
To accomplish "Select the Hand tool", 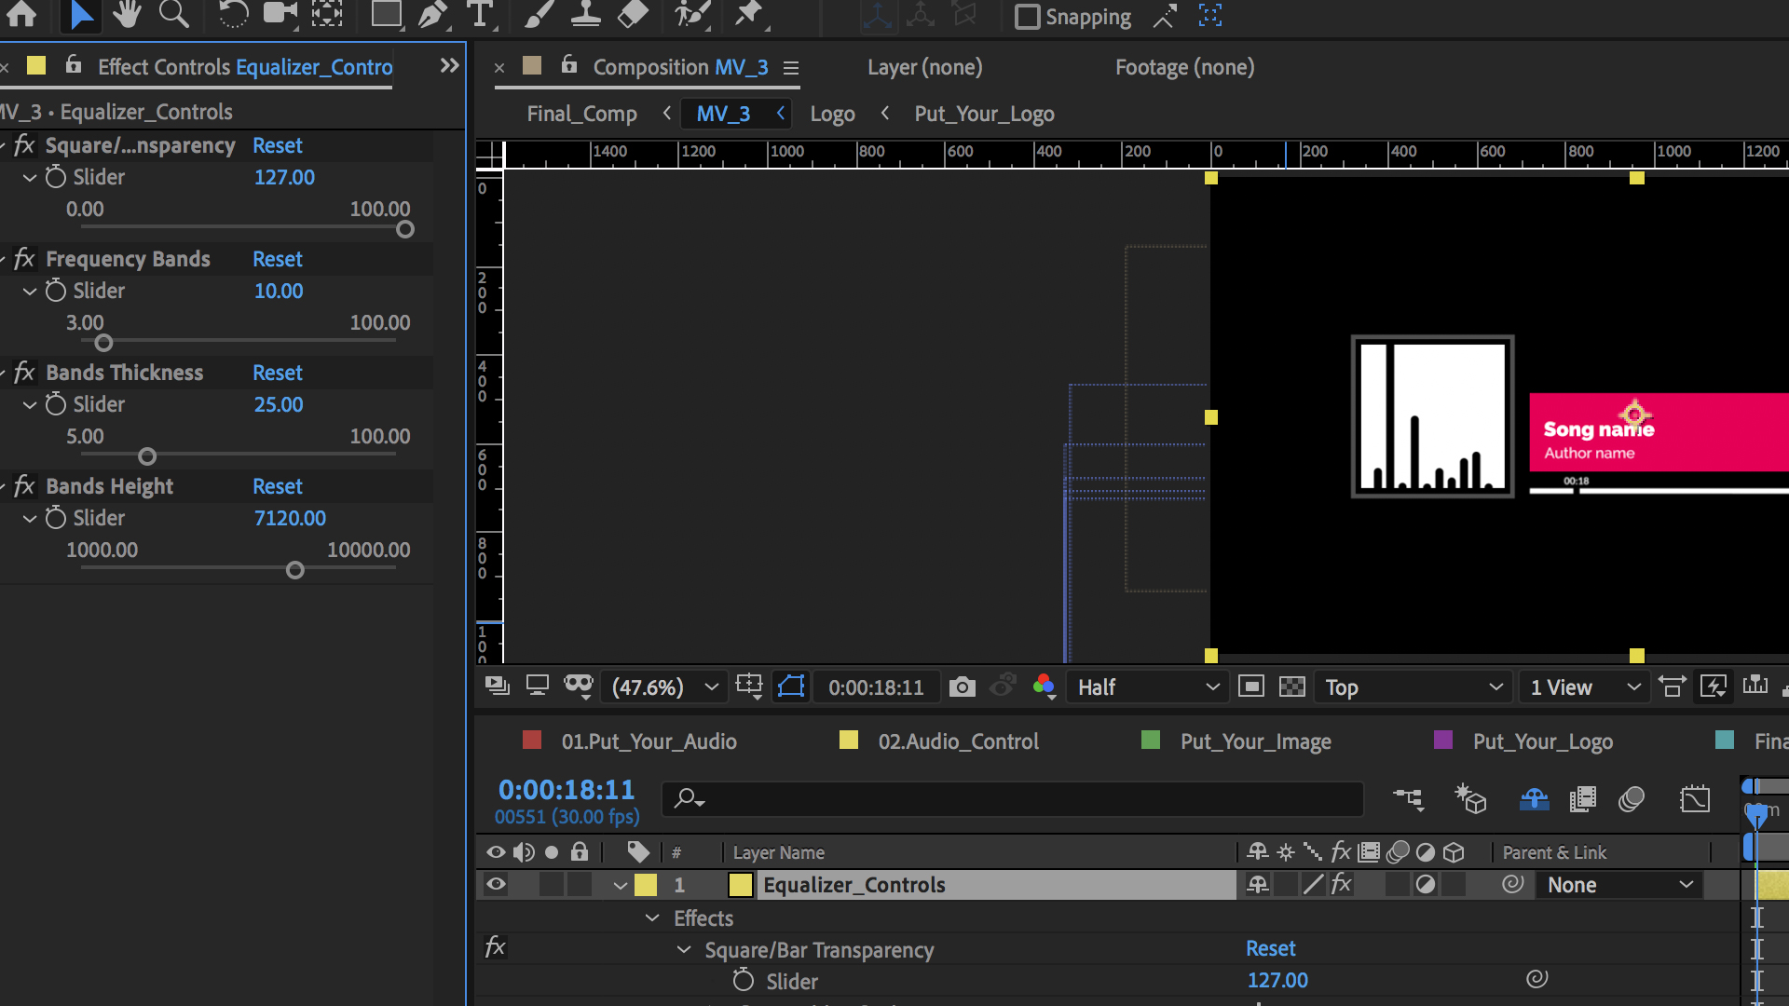I will point(128,15).
